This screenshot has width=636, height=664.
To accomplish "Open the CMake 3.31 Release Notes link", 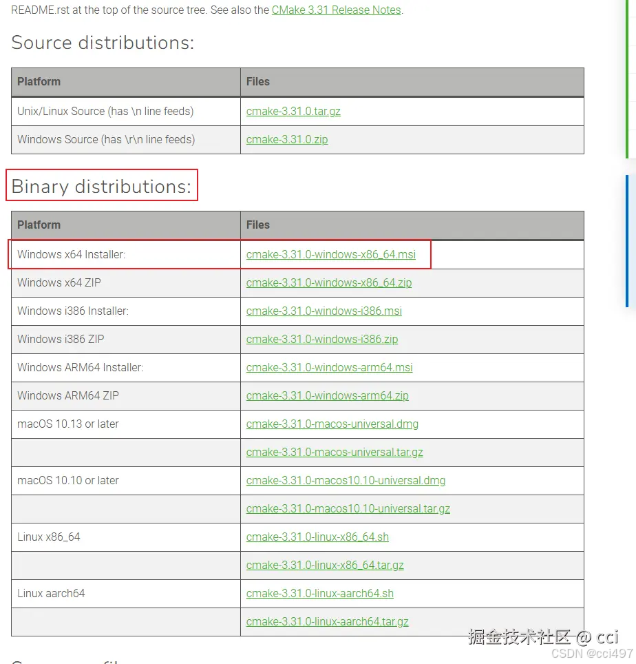I will [x=336, y=10].
